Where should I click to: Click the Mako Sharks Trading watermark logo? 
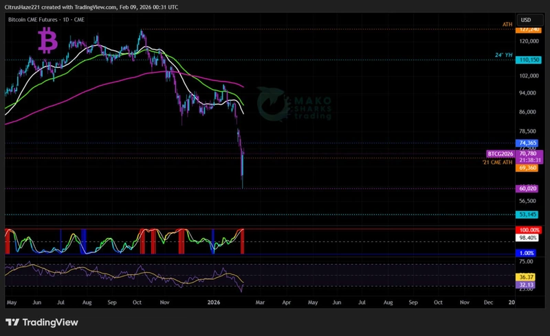pyautogui.click(x=296, y=104)
